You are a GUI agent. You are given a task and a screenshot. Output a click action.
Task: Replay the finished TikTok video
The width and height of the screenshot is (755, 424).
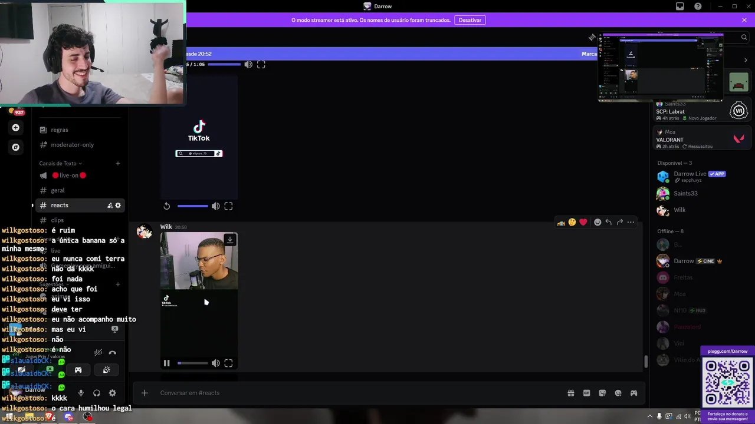[167, 206]
